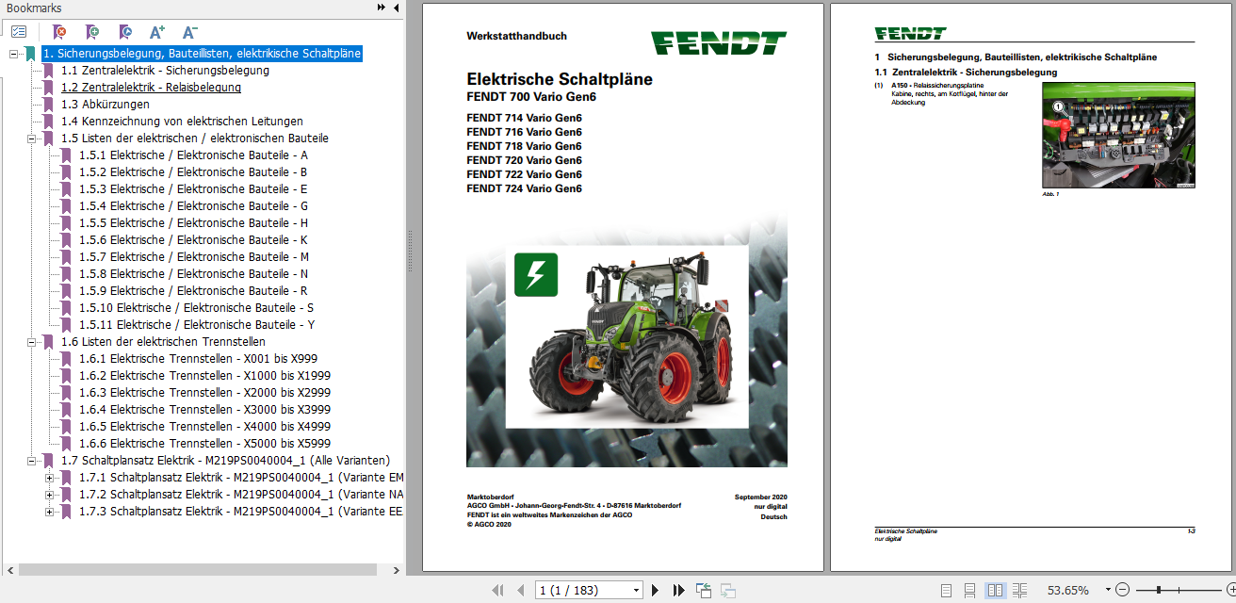This screenshot has height=603, width=1236.
Task: Open bookmark 1.6.6 Trennstellen X5000 bis X5999
Action: pos(204,444)
